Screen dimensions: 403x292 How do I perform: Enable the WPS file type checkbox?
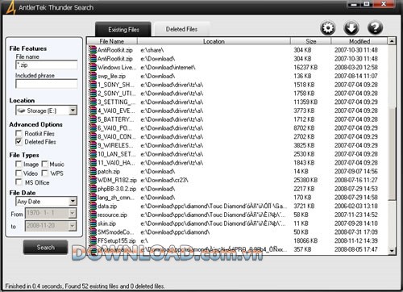point(44,173)
